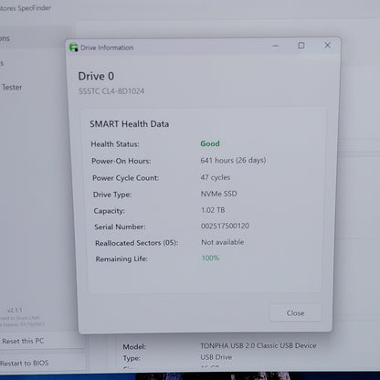The width and height of the screenshot is (380, 380).
Task: Click Reset this PC in background window
Action: [x=23, y=341]
